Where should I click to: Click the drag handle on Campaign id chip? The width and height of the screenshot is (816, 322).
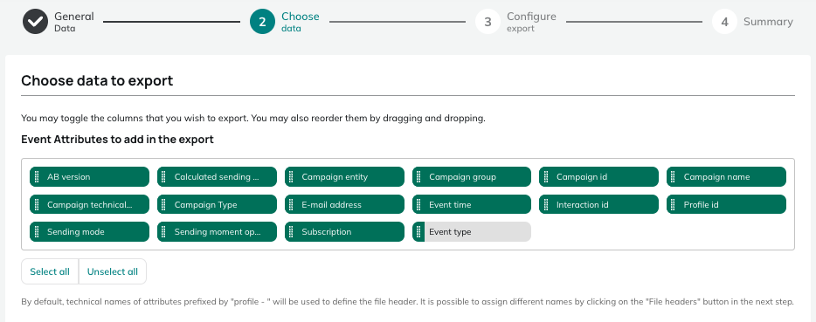(546, 177)
